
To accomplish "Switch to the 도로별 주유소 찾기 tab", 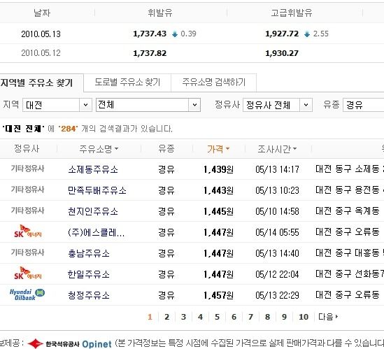I will (x=127, y=83).
